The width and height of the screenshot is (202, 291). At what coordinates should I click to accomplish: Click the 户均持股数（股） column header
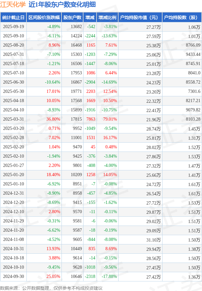(182, 18)
